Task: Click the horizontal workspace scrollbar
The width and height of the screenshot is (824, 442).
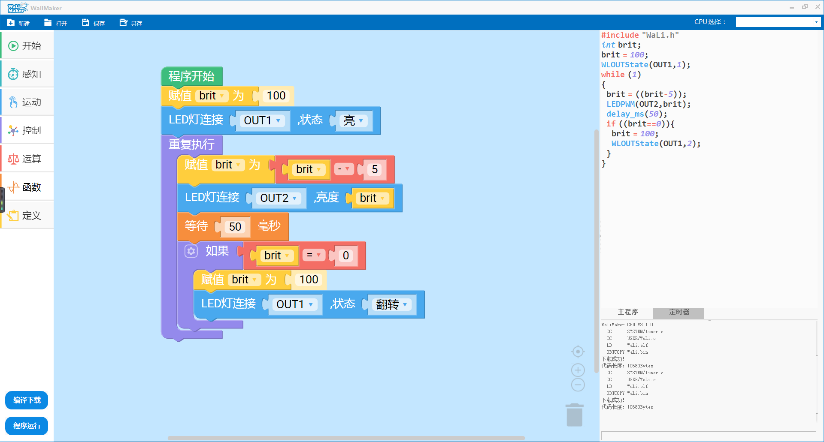Action: pos(346,438)
